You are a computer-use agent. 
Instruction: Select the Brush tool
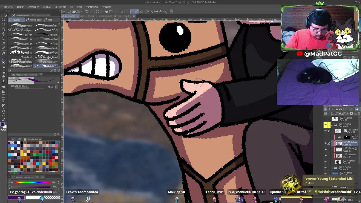tap(4, 63)
